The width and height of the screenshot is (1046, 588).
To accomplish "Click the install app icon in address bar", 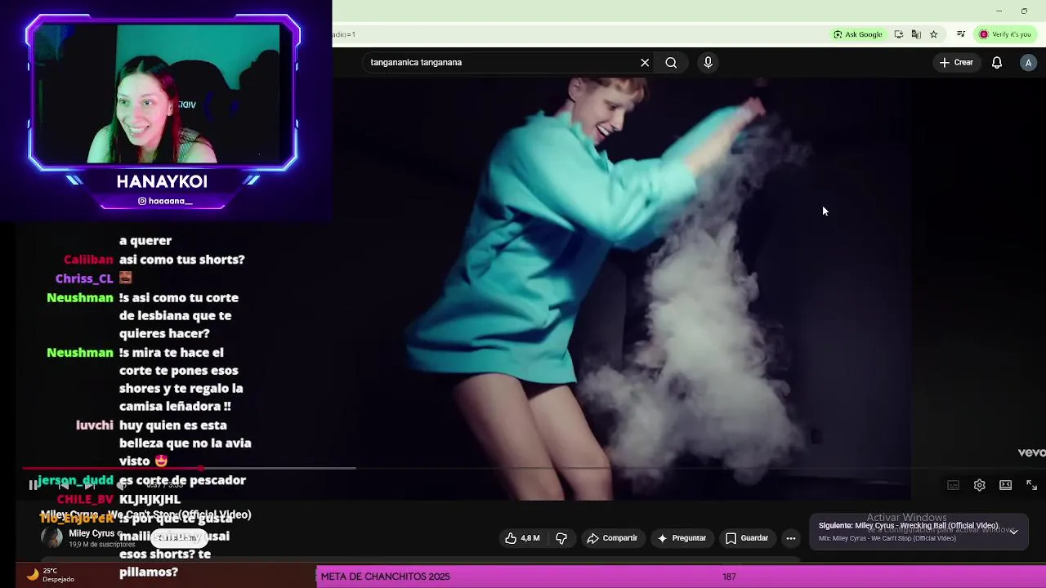I will [899, 34].
